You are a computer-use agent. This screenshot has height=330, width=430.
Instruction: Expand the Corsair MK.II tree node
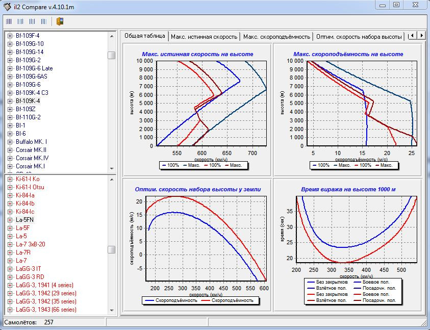click(x=10, y=150)
